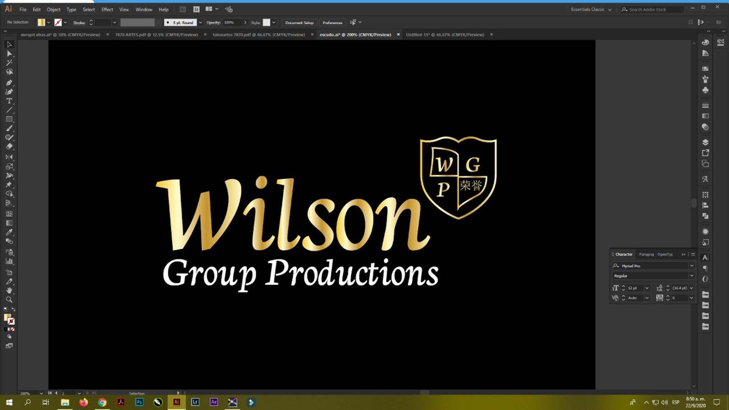The image size is (729, 410).
Task: Switch to the talonarios 7870.pdf tab
Action: tap(258, 35)
